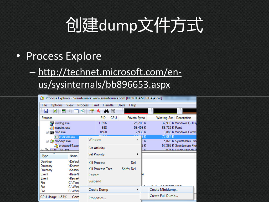This screenshot has width=269, height=202.
Task: Click the red X Kill Process icon
Action: 98,111
